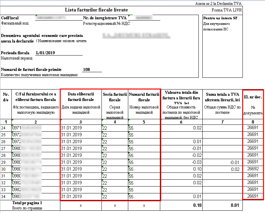
Task: Select the invoice count value "108"
Action: coord(86,70)
